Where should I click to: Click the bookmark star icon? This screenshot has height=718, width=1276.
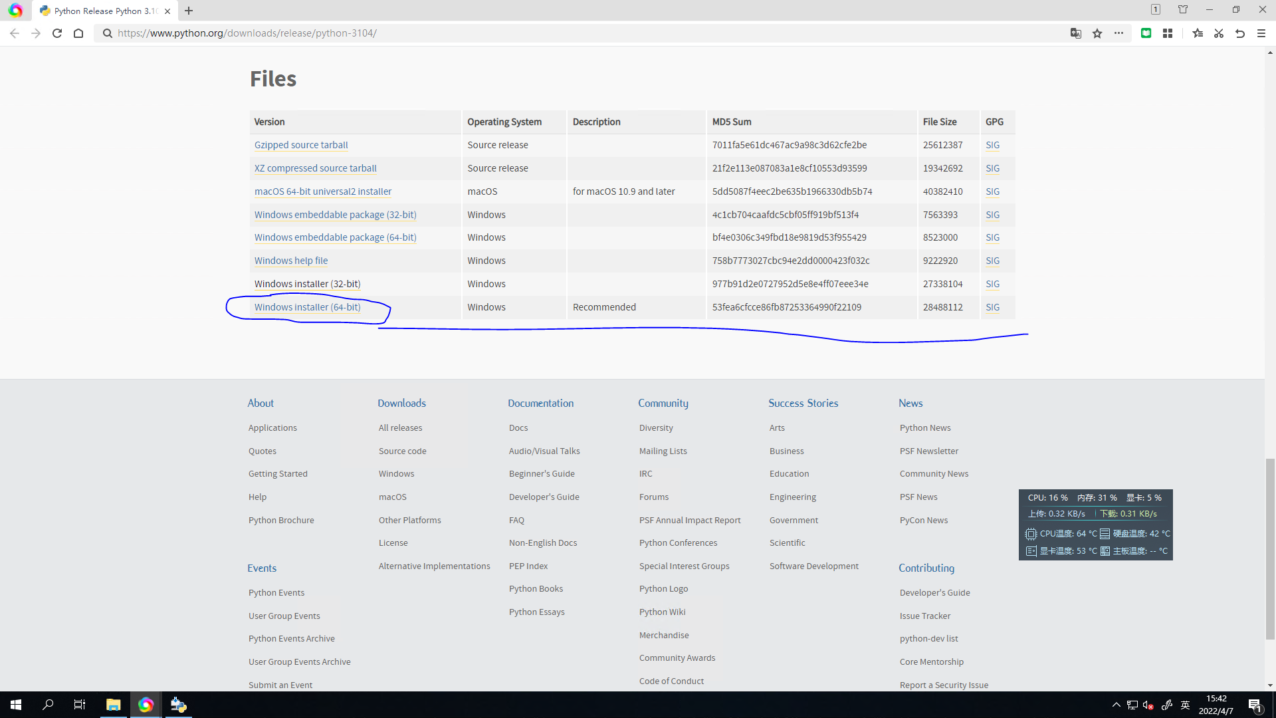pyautogui.click(x=1097, y=33)
